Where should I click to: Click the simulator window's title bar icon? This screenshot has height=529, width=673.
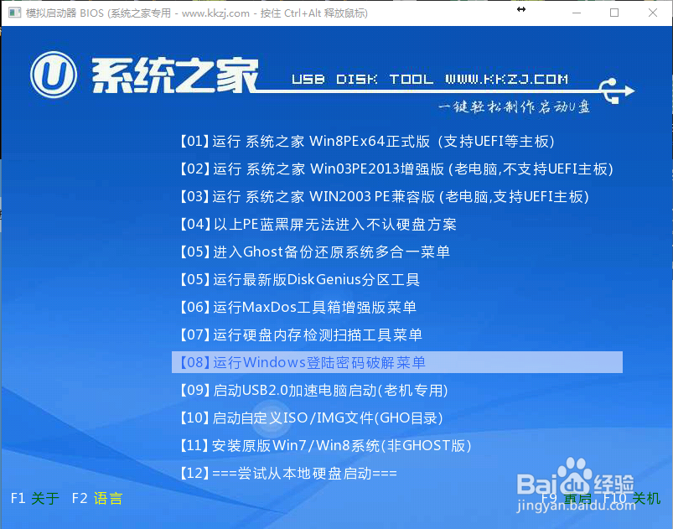(13, 13)
